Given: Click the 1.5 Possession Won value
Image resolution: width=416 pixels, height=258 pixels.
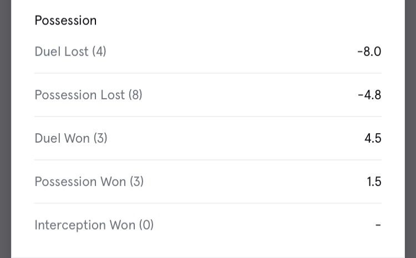Looking at the screenshot, I should coord(374,181).
